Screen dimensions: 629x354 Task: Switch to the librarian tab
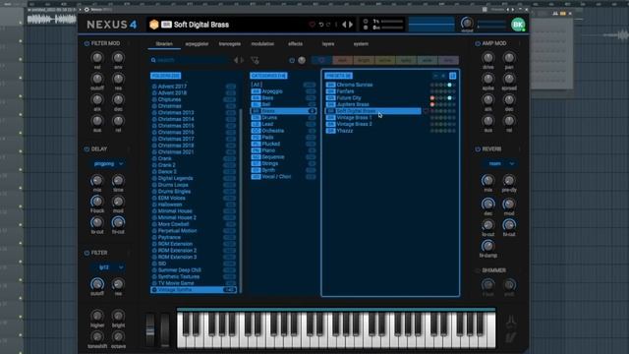coord(164,43)
